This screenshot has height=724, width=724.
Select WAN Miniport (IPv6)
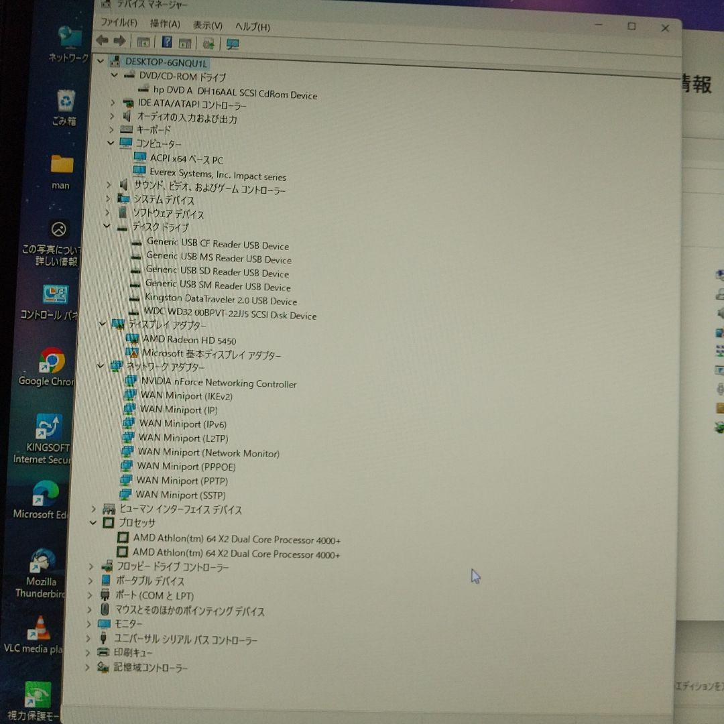pos(183,424)
